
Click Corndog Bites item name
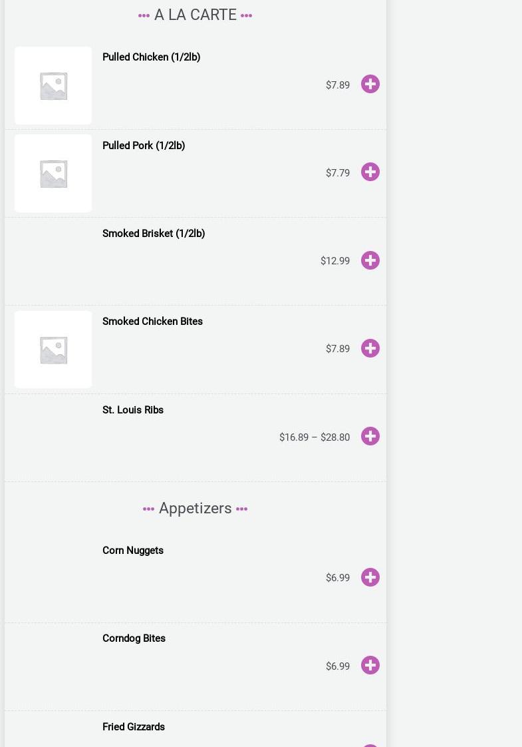click(134, 638)
